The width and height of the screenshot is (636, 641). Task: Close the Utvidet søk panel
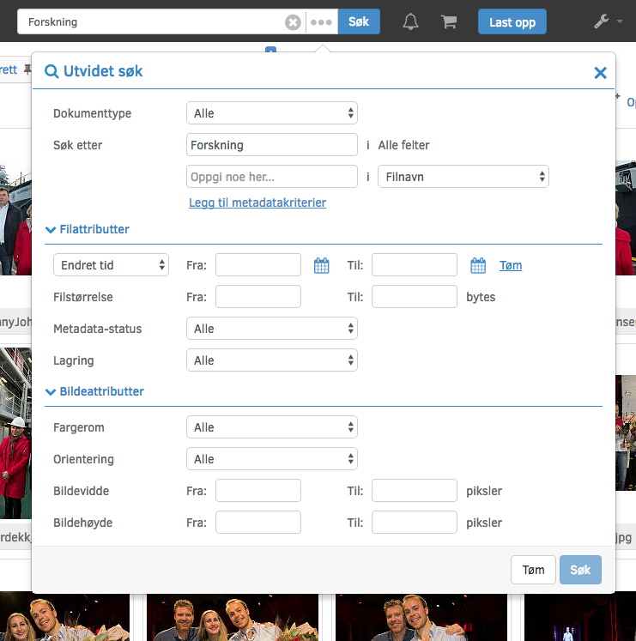pos(600,73)
